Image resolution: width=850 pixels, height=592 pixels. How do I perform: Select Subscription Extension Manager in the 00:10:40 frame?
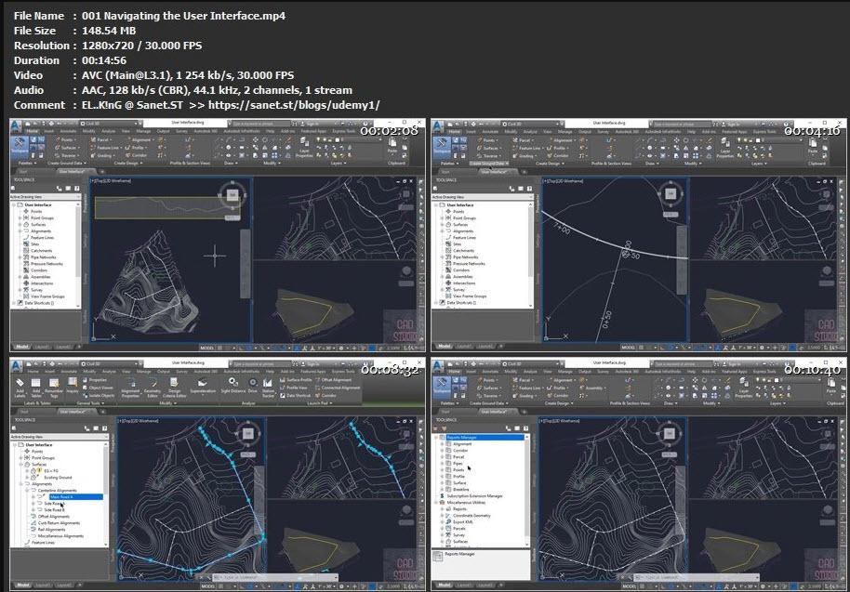[x=474, y=495]
